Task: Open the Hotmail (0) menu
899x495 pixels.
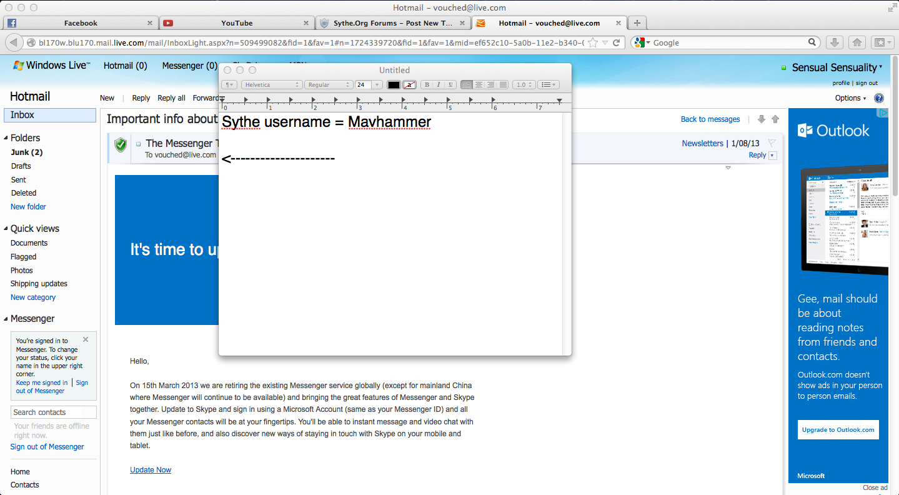Action: pos(126,66)
